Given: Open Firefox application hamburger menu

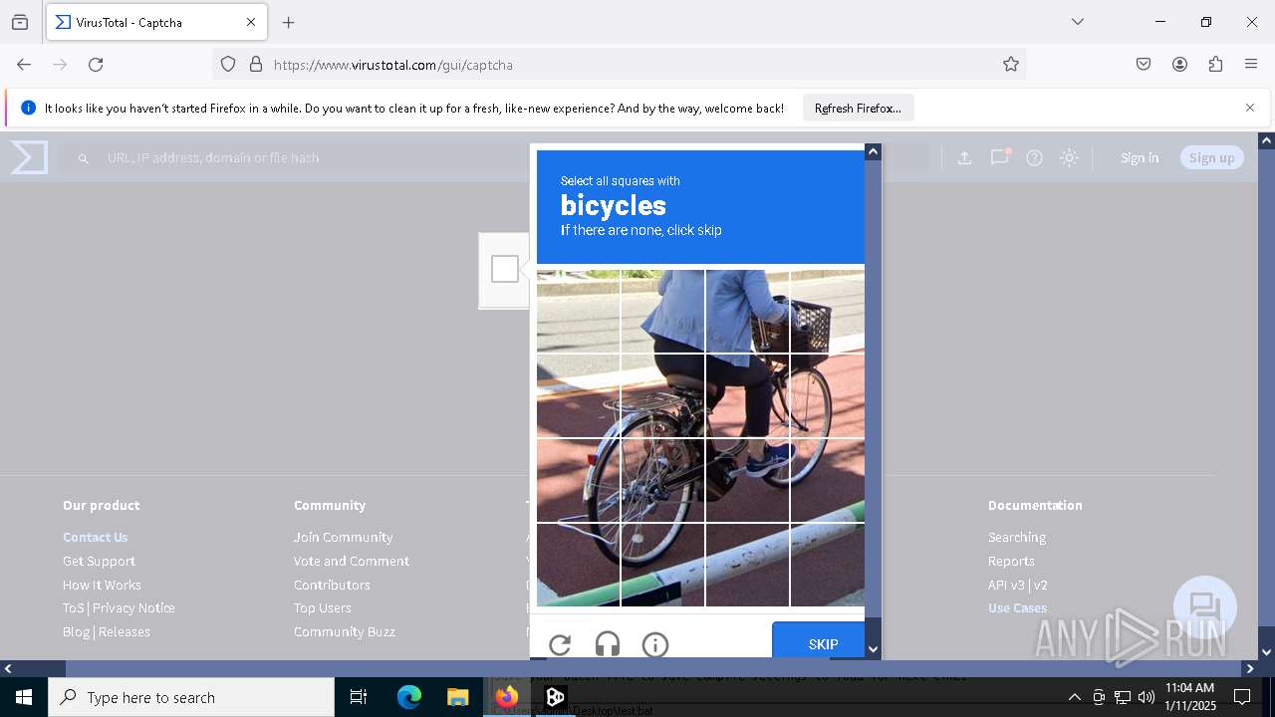Looking at the screenshot, I should pos(1251,64).
